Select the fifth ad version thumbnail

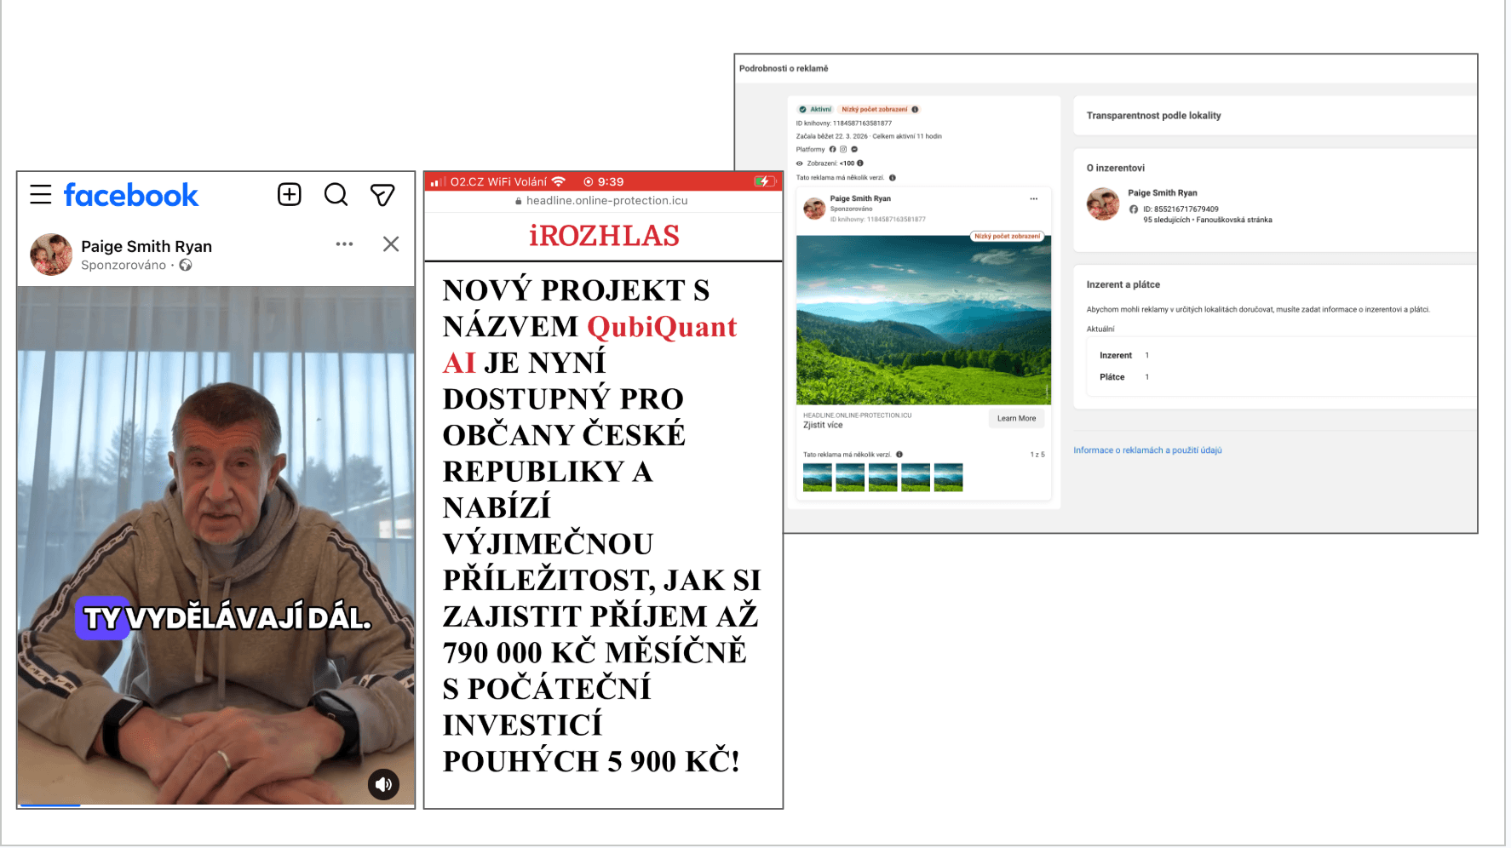tap(948, 478)
